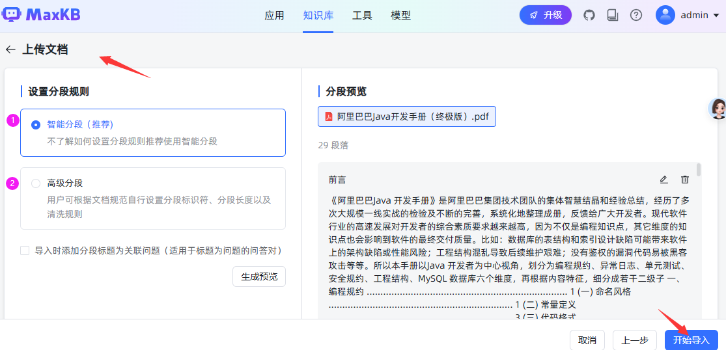Screen dimensions: 726x350
Task: Click the 前言 segment title
Action: (337, 180)
